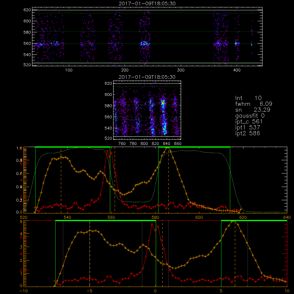
Task: Click the x-axis label -10 in bottom plot
Action: tap(24, 291)
